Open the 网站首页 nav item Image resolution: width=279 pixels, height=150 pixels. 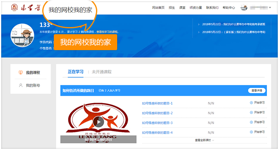pos(158,8)
